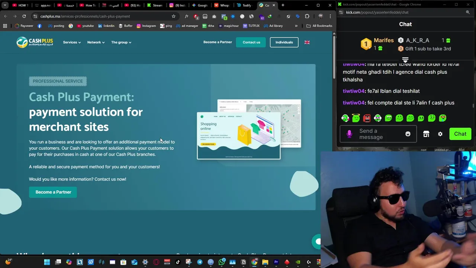
Task: Click the teal Become a Partner button
Action: (x=53, y=192)
